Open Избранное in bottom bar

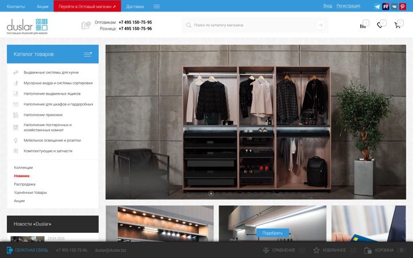click(334, 250)
